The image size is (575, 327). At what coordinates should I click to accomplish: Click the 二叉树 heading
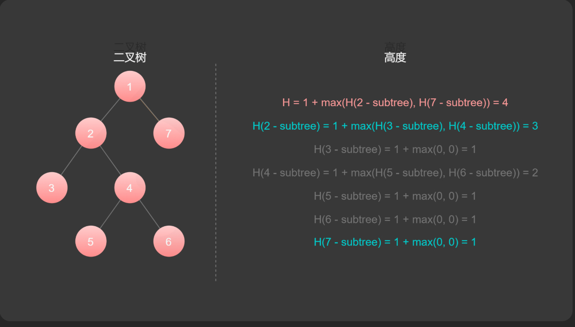[x=129, y=58]
